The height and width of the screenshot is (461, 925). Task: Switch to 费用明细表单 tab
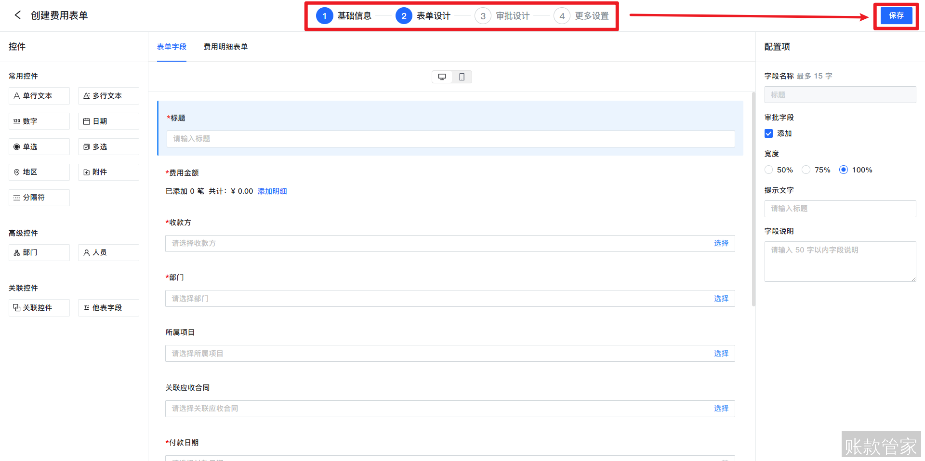coord(225,47)
